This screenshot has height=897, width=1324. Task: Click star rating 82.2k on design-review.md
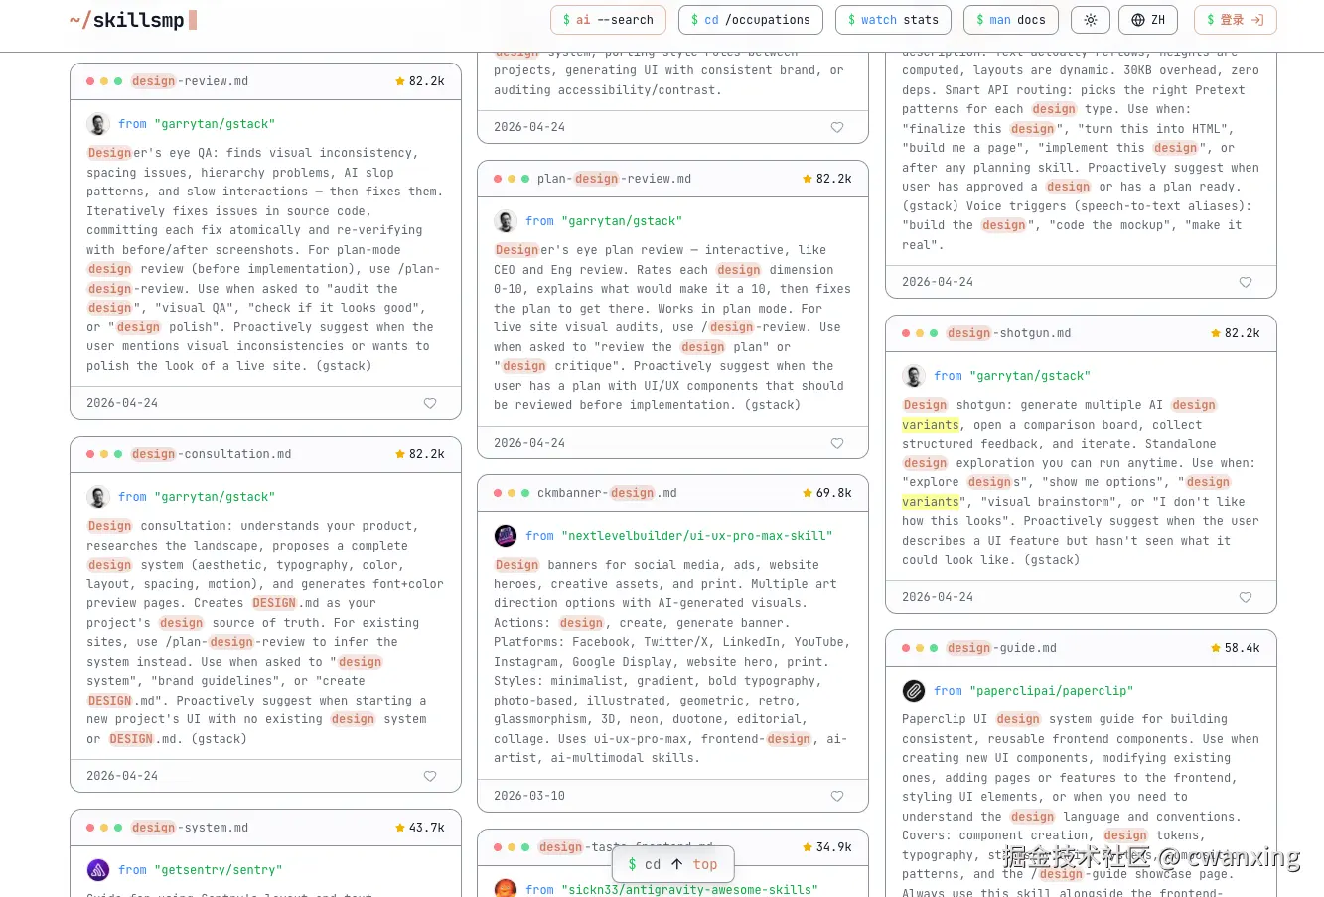[x=420, y=81]
